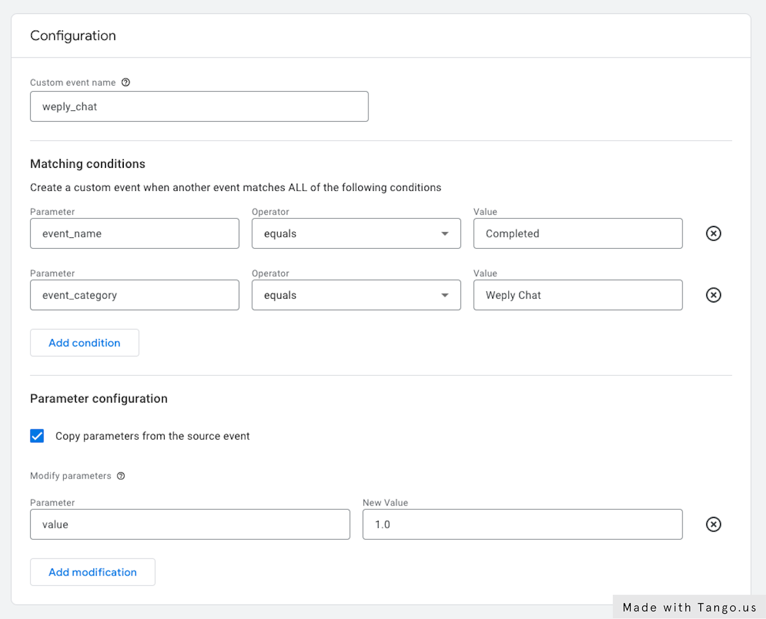Screen dimensions: 766x619
Task: Open the Modify parameters help icon
Action: coord(121,476)
